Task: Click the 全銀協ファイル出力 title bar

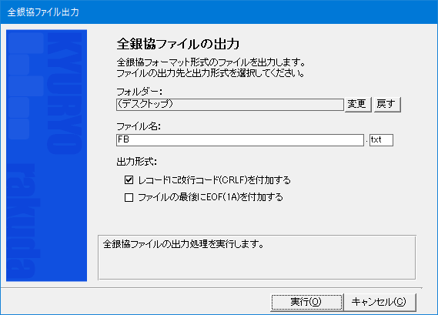Action: point(219,12)
